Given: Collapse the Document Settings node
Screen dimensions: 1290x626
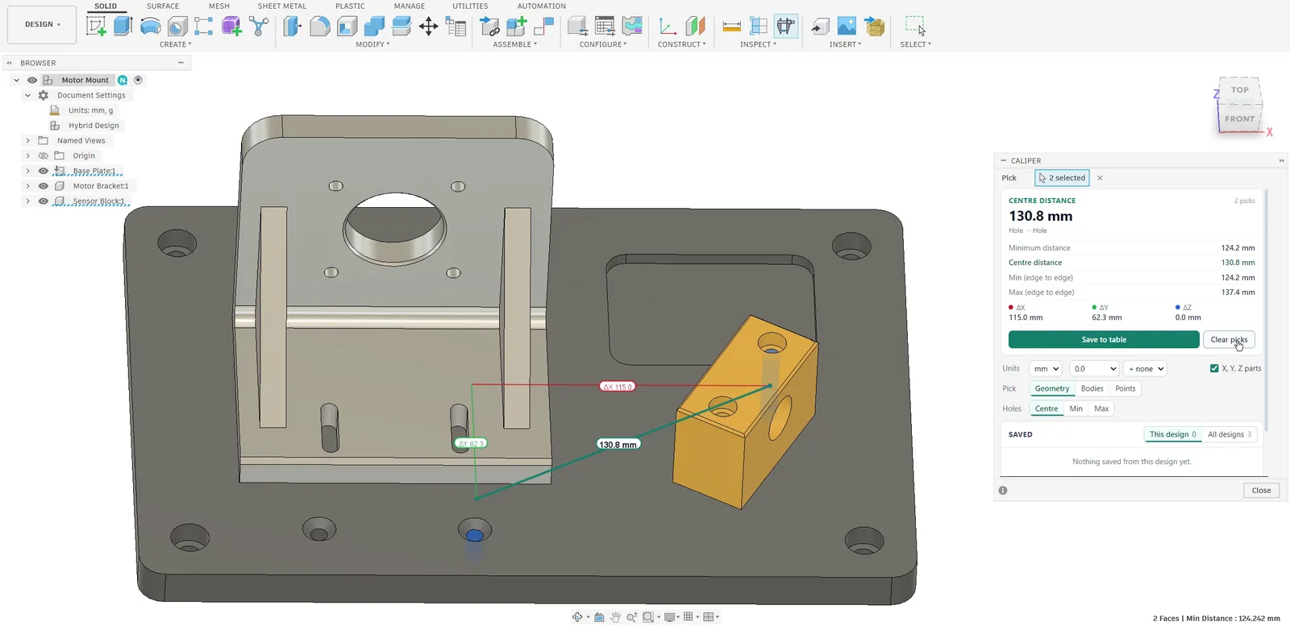Looking at the screenshot, I should 27,95.
